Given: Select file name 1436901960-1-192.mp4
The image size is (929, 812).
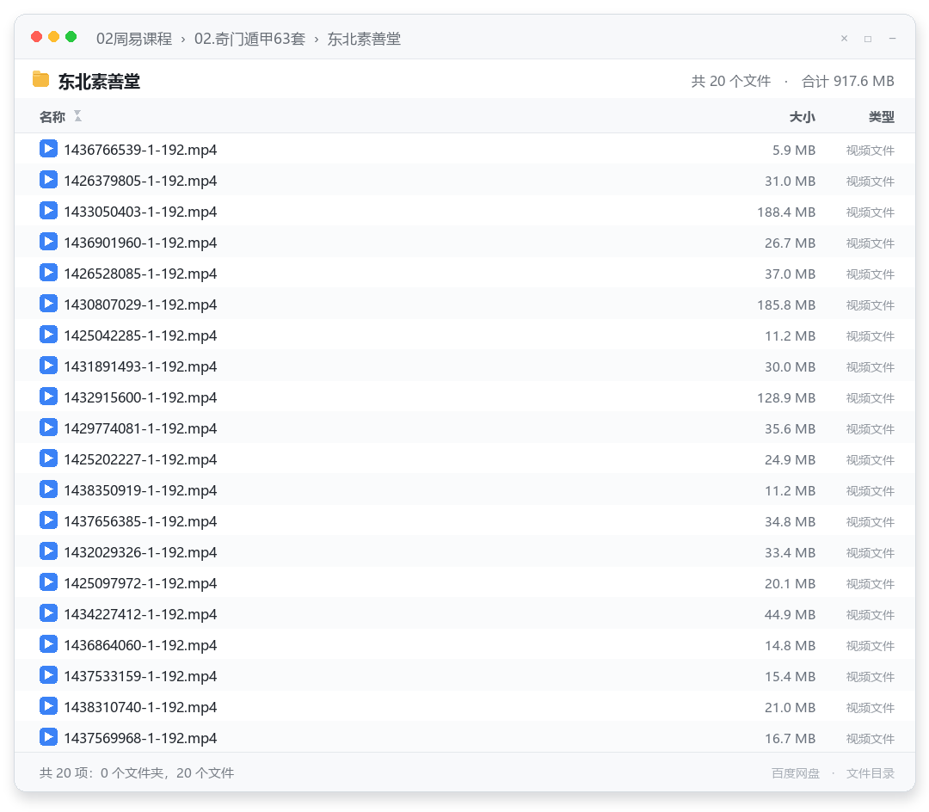Looking at the screenshot, I should click(x=140, y=243).
